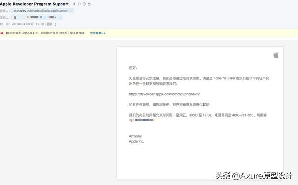This screenshot has width=298, height=185.
Task: Click the 收件人 label
Action: coord(5,18)
